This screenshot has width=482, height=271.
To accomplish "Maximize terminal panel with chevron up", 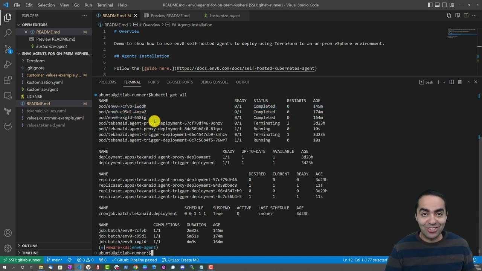I will point(468,82).
